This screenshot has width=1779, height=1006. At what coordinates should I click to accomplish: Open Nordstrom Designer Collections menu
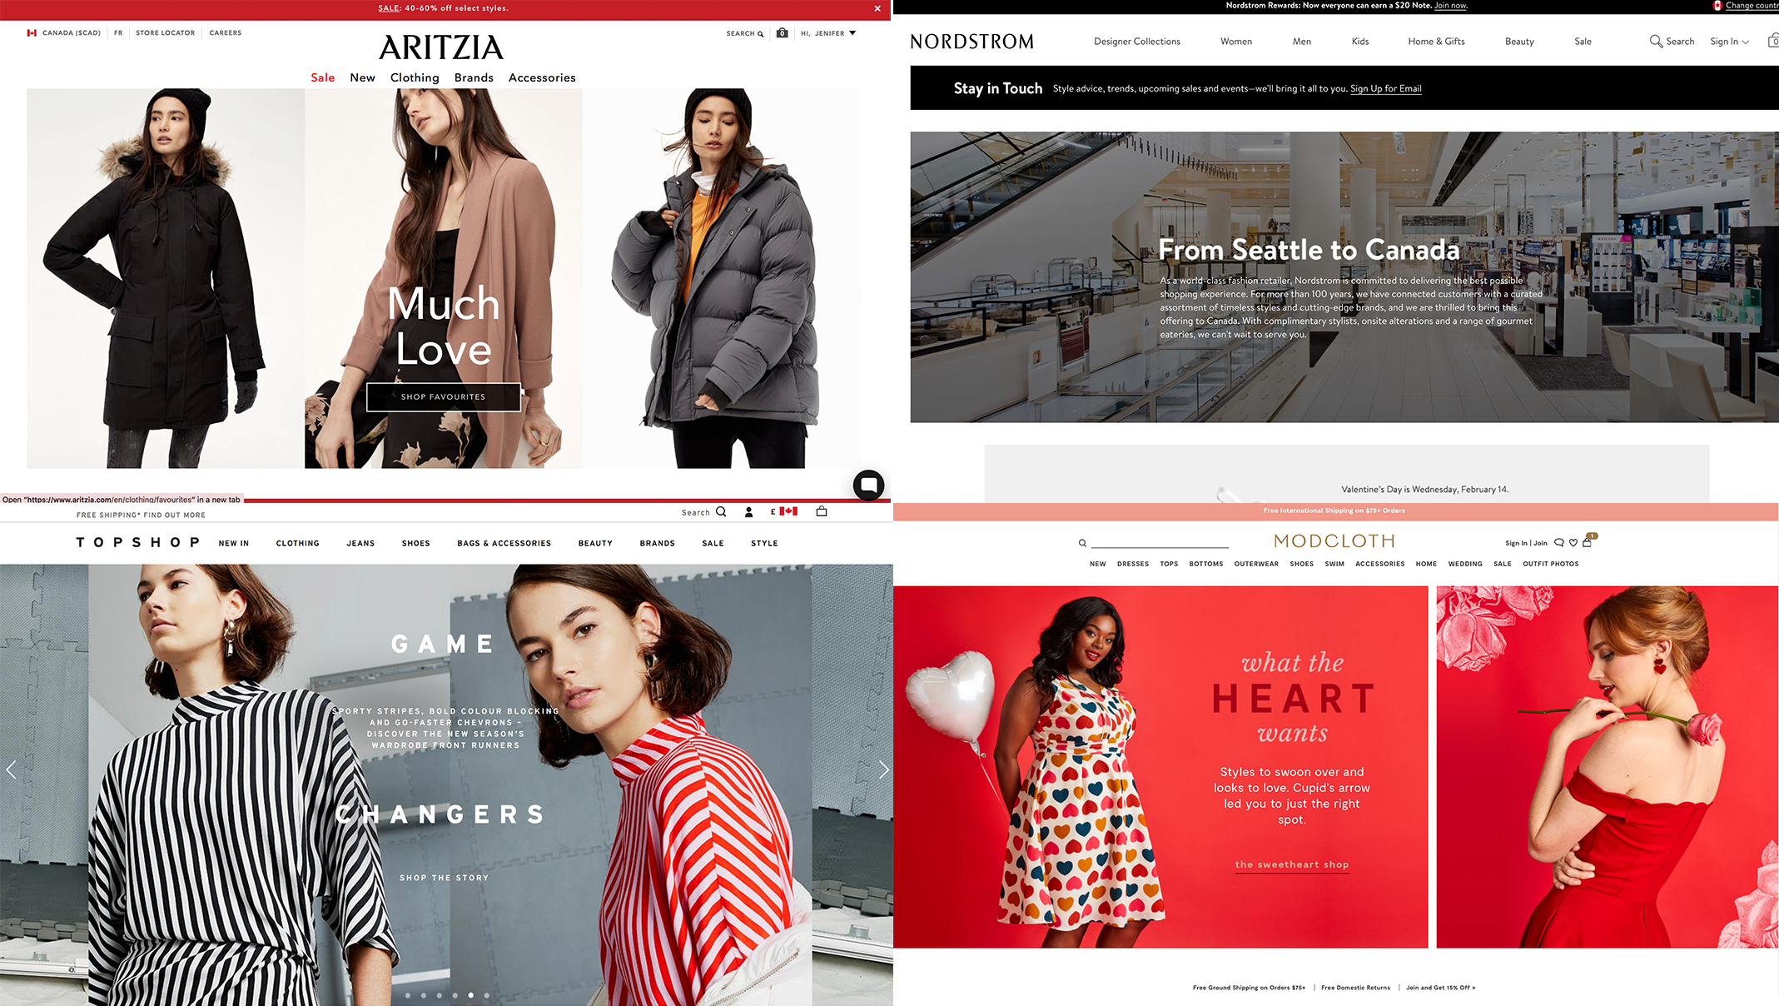(x=1137, y=42)
